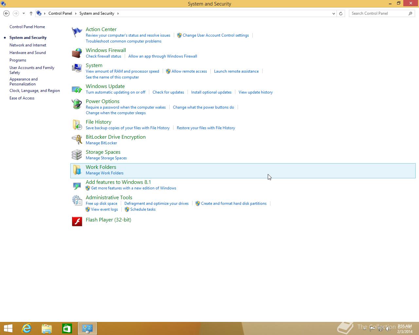Image resolution: width=419 pixels, height=335 pixels.
Task: Select Hardware and Sound in sidebar
Action: point(27,53)
